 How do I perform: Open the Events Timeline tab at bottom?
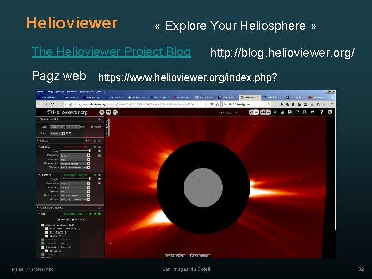tap(199, 256)
